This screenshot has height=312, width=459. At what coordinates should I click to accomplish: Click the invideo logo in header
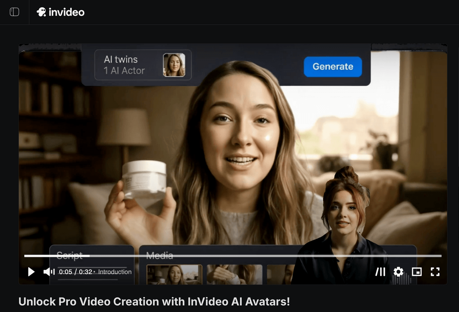pos(61,12)
